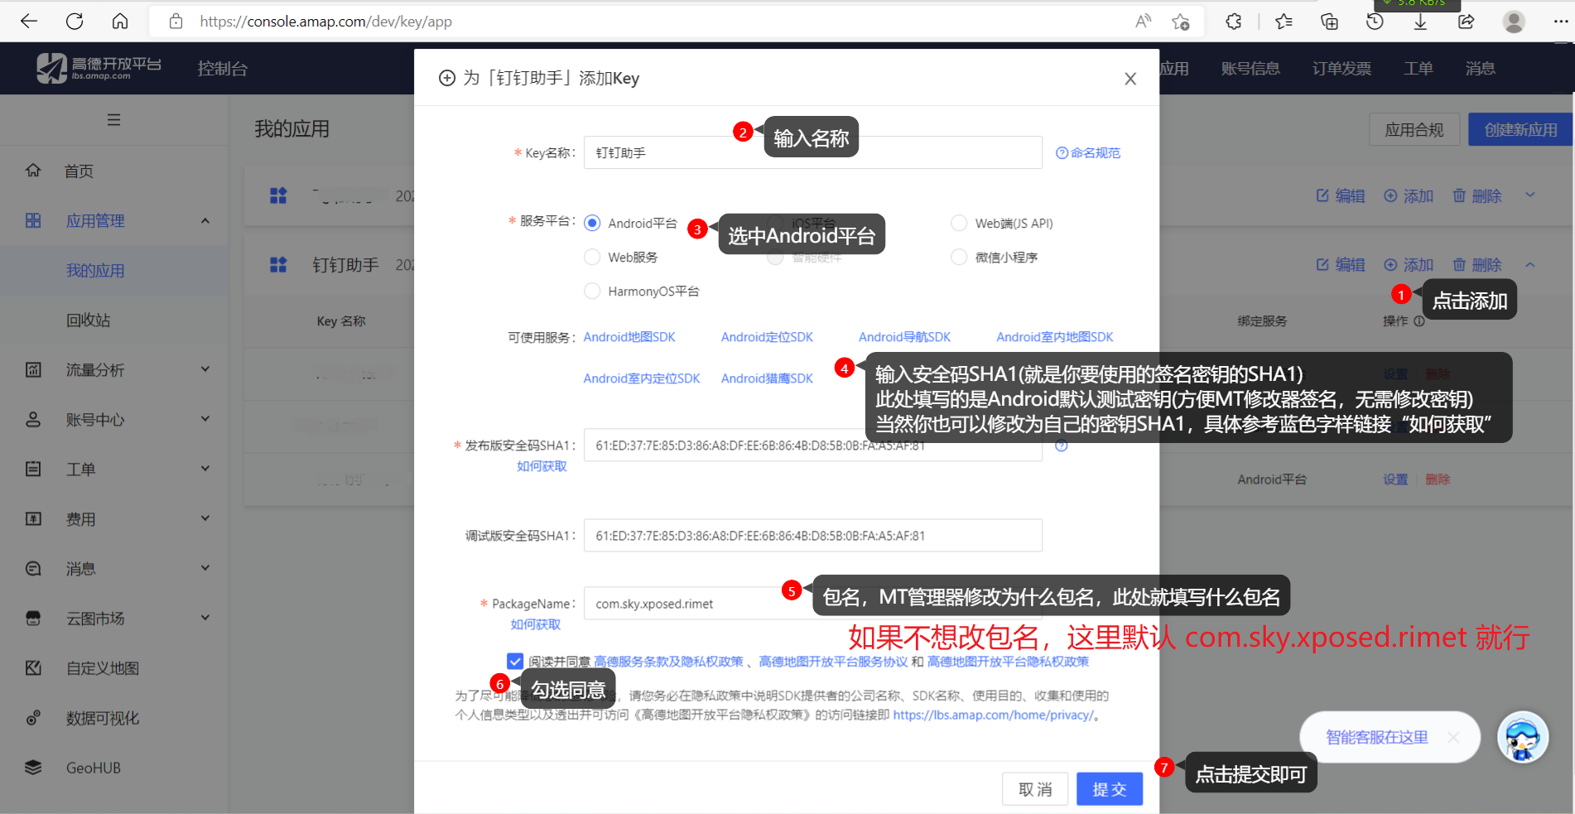
Task: Expand 账号中心 menu
Action: coord(205,419)
